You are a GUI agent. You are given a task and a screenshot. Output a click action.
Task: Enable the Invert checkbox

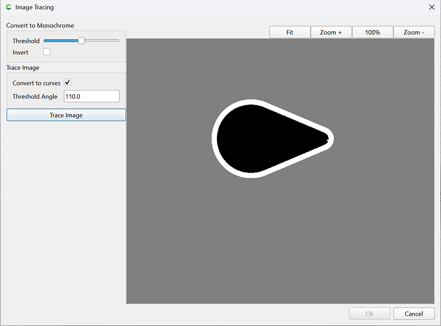[46, 52]
